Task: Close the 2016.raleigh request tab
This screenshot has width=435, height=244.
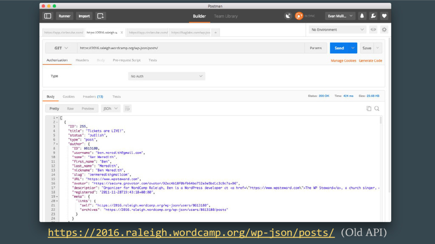Action: [x=121, y=33]
